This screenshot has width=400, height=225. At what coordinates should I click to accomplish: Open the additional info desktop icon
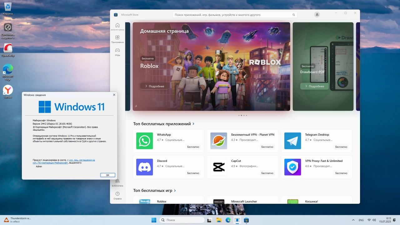8,31
